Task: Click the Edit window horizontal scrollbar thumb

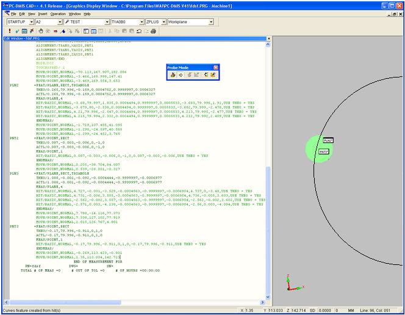Action: pyautogui.click(x=65, y=302)
